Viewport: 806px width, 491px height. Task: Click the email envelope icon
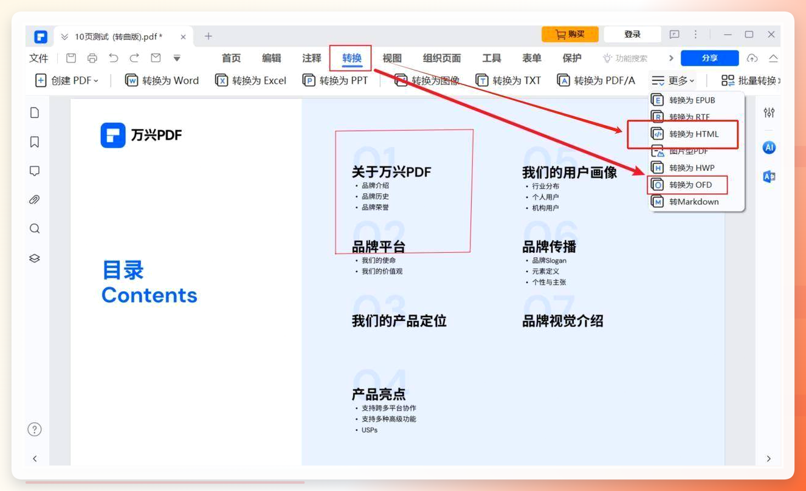tap(156, 58)
